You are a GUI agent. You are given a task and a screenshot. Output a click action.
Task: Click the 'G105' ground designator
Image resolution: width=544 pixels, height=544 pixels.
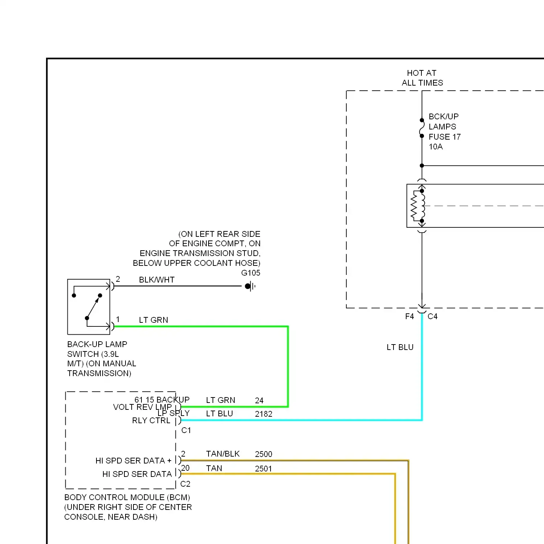click(251, 273)
